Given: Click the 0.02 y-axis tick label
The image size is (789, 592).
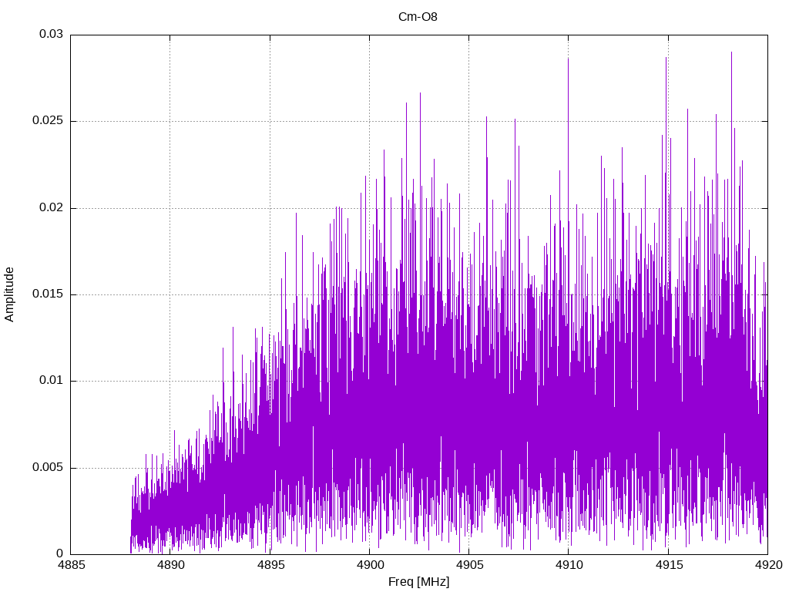Looking at the screenshot, I should click(x=52, y=207).
